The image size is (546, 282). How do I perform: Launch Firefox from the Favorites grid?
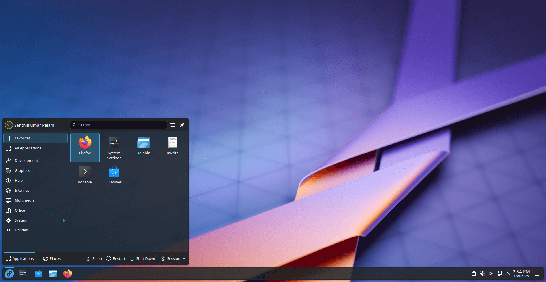pos(85,148)
